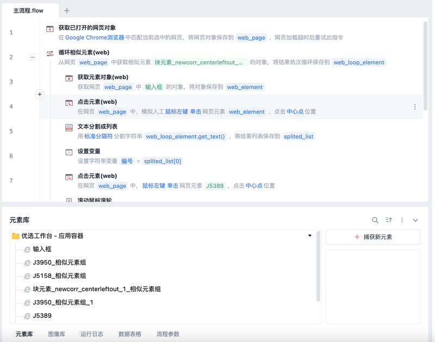Click the Google Chrome浏览器 link in step 1

click(x=95, y=37)
